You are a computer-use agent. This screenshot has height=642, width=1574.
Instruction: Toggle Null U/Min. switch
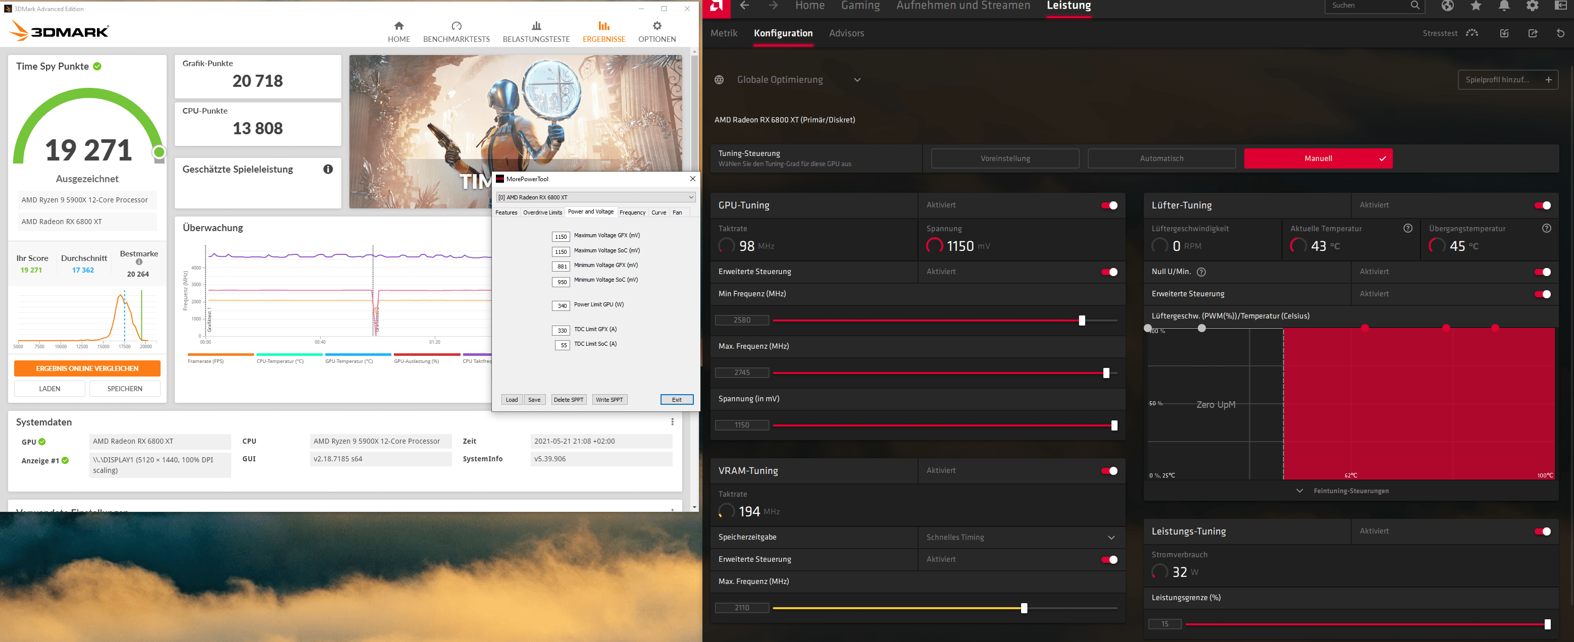[1542, 272]
